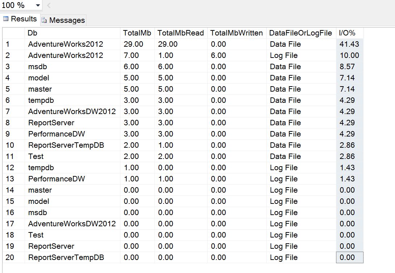Select the Db column header
Screen dimensions: 395x273
(73, 33)
